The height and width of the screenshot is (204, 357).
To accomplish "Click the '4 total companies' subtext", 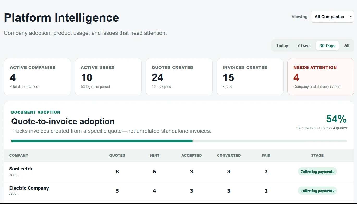I will click(x=24, y=87).
